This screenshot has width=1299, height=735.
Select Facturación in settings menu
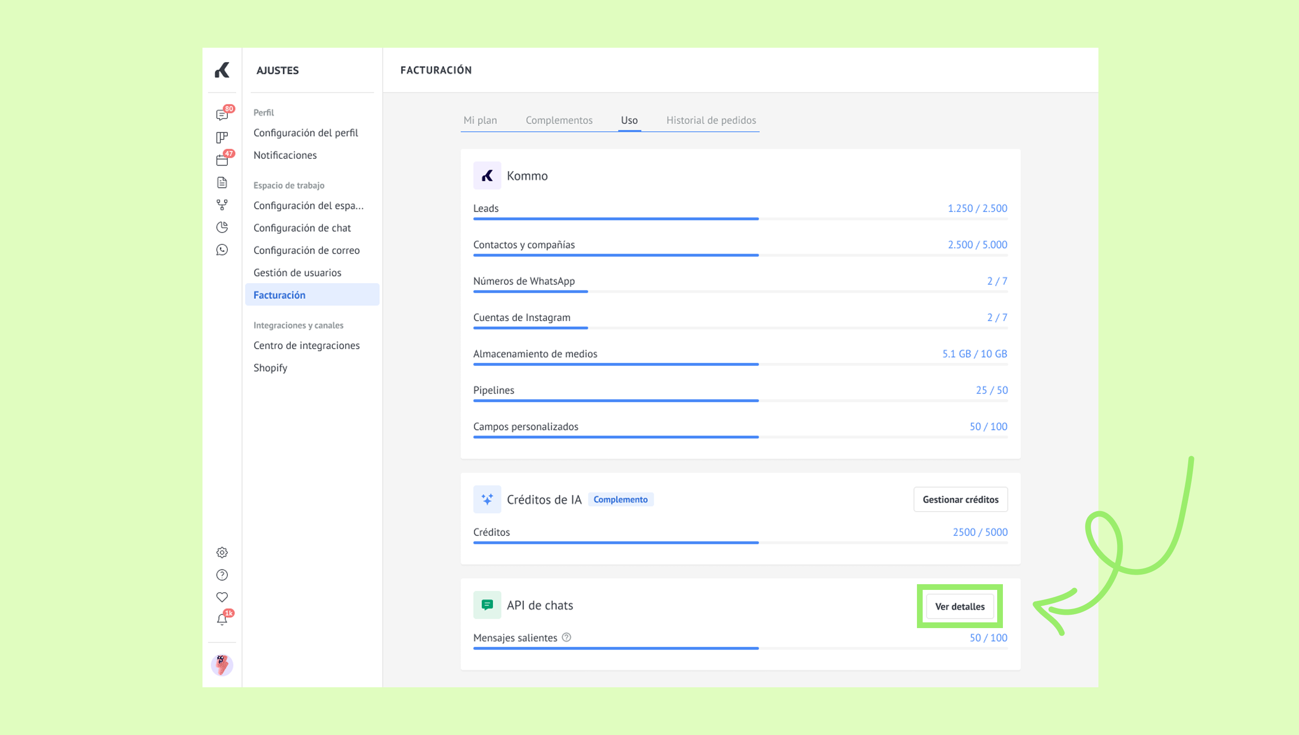tap(312, 295)
